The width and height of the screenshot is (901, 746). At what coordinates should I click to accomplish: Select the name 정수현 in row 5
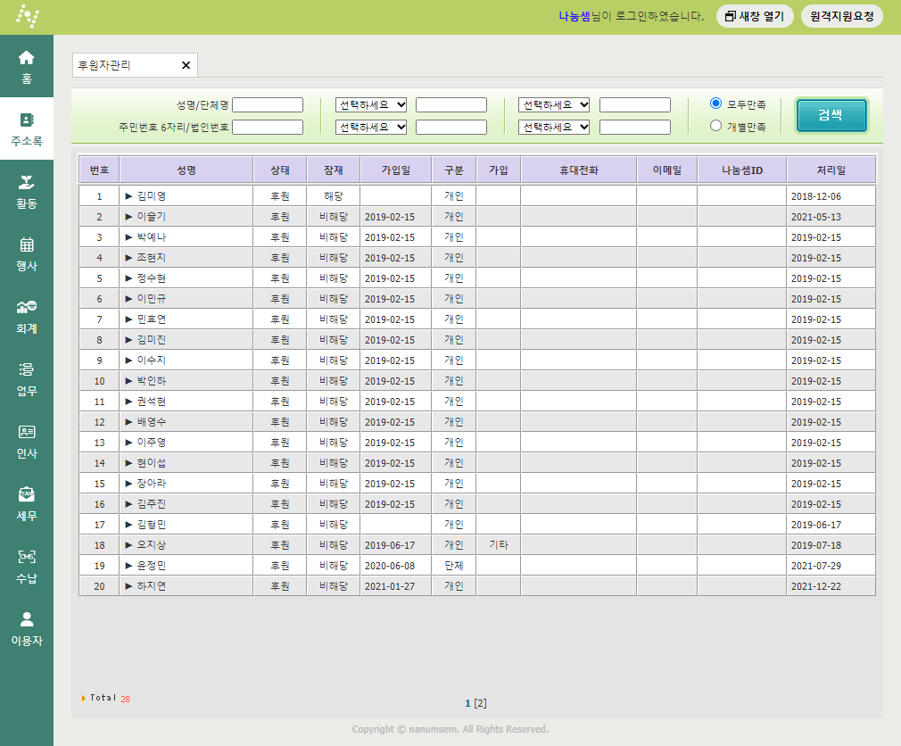tap(151, 278)
